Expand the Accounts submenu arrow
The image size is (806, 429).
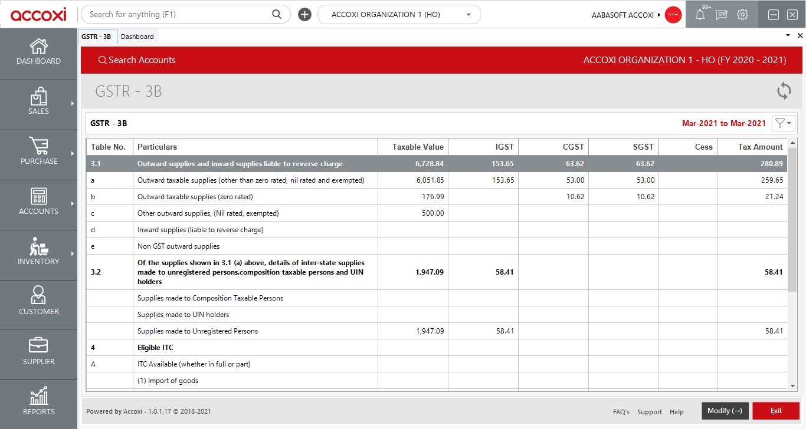click(73, 204)
